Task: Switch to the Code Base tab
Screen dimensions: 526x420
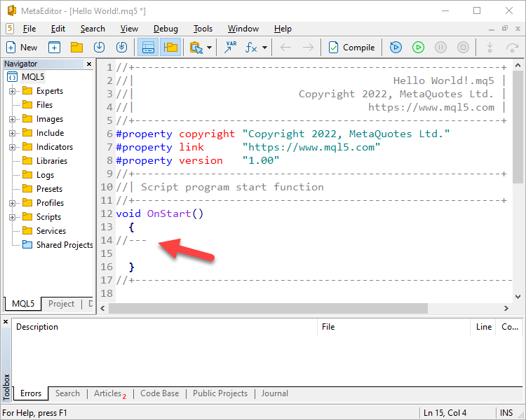Action: point(159,393)
